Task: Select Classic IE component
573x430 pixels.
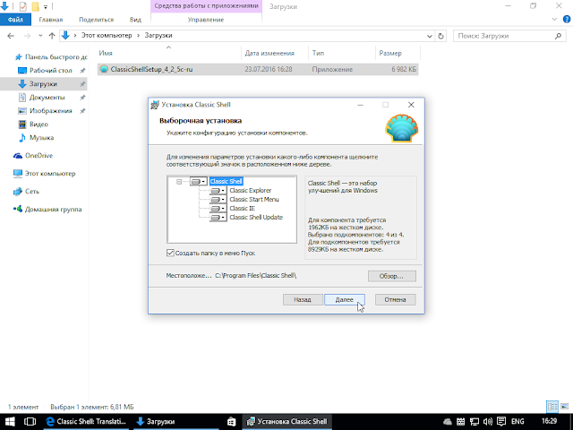Action: tap(242, 209)
